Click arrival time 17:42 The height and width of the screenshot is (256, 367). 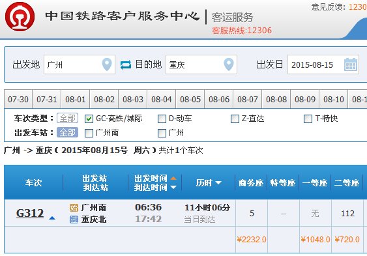[149, 219]
